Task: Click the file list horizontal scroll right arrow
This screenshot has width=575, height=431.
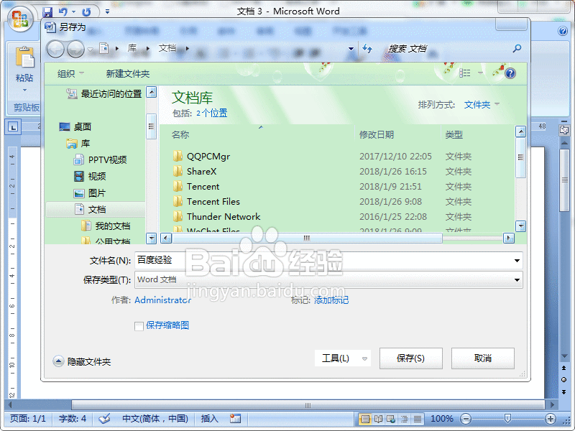Action: (x=509, y=238)
